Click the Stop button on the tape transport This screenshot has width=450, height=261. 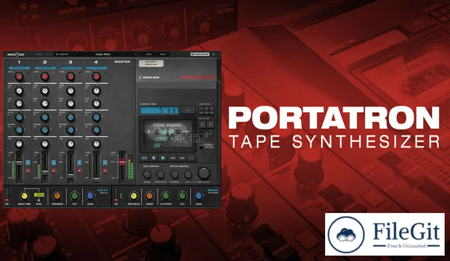tap(153, 158)
